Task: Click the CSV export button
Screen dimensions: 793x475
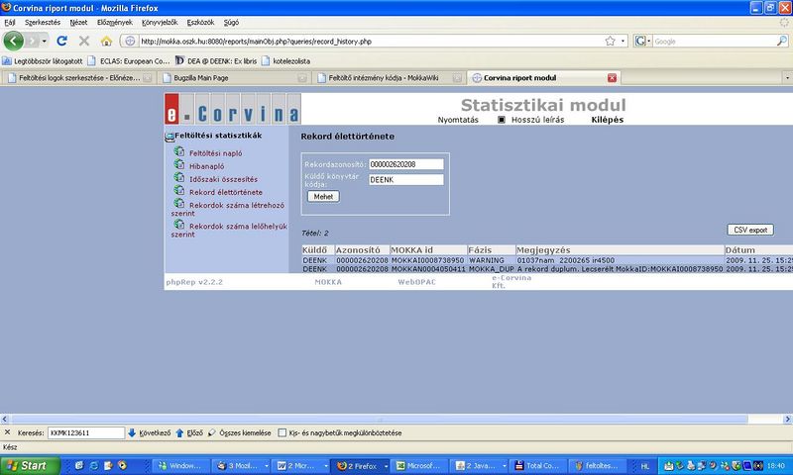Action: pyautogui.click(x=748, y=230)
